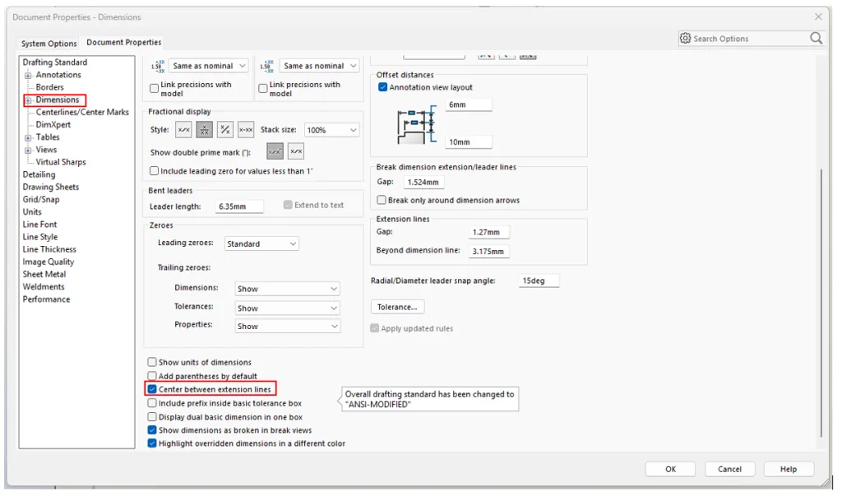Select Line Font in the tree
This screenshot has height=496, width=842.
click(x=39, y=225)
